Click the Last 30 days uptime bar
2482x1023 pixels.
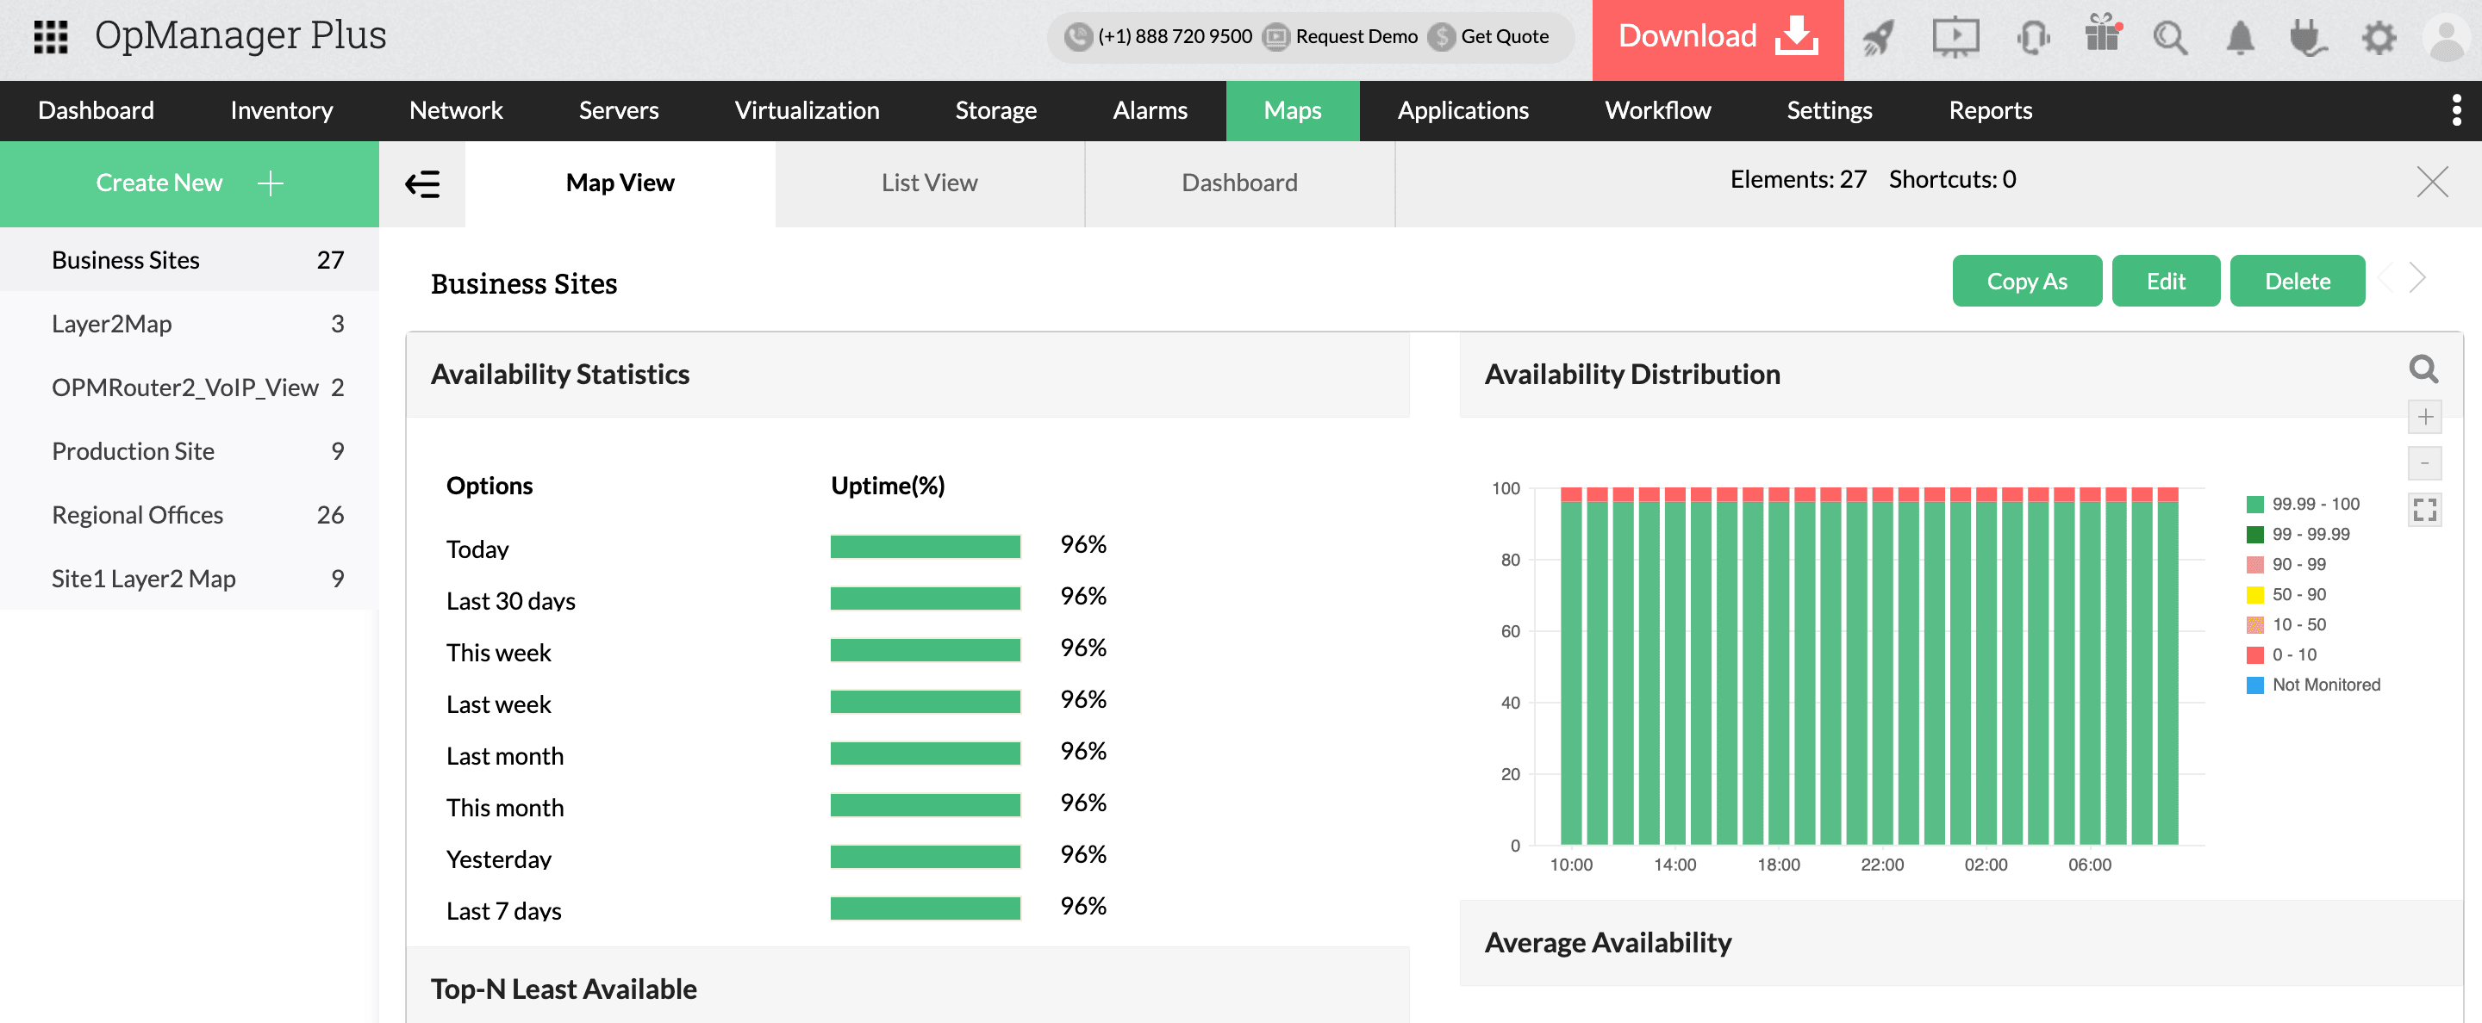(925, 598)
